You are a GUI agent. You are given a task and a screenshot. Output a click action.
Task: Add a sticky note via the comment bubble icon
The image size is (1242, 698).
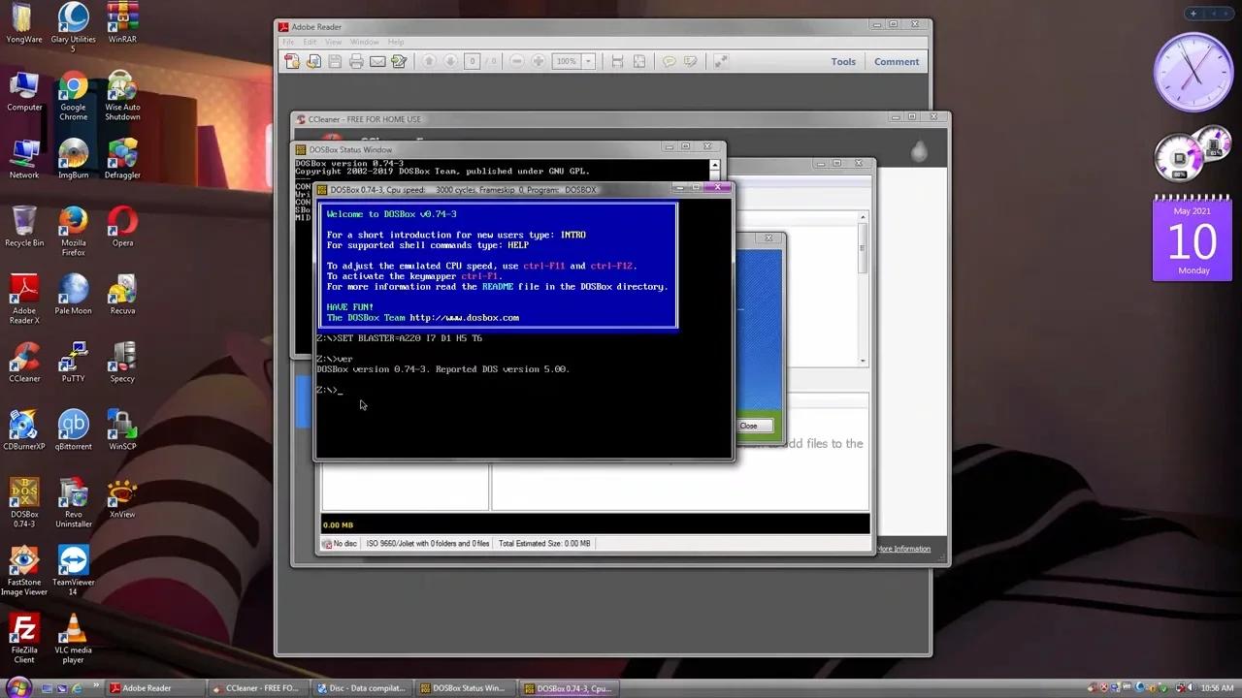point(670,61)
